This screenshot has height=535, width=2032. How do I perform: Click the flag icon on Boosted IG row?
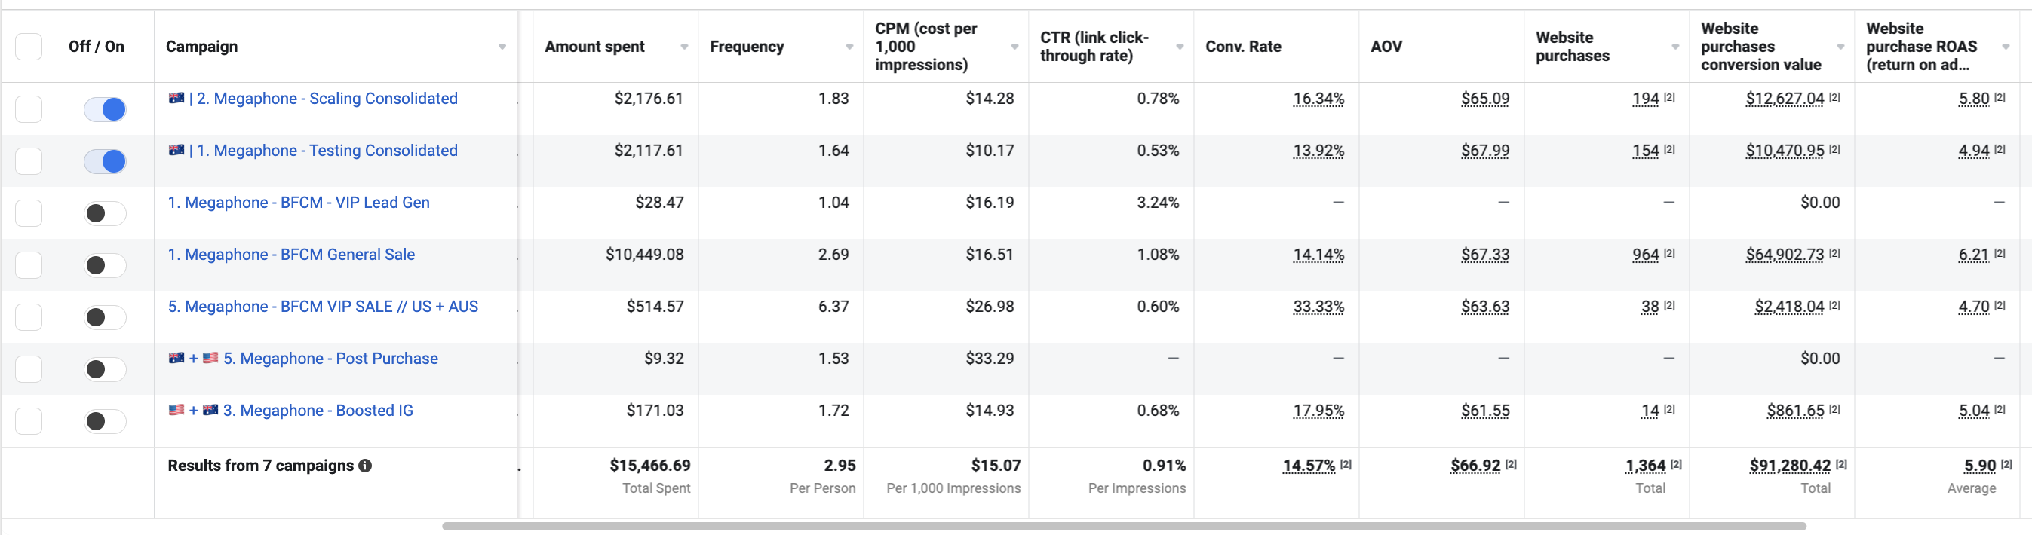point(176,411)
